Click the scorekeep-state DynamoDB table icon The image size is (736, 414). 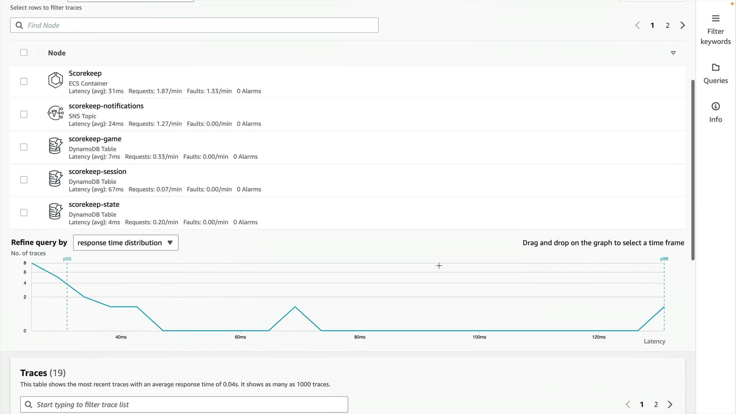[x=55, y=211]
